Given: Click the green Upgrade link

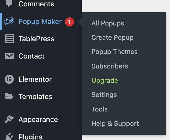Looking at the screenshot, I should pos(105,80).
